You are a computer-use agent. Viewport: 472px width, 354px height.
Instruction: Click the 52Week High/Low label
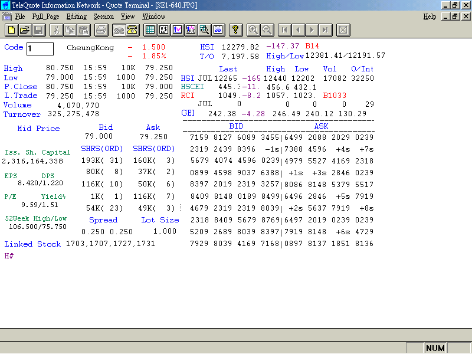(x=36, y=218)
